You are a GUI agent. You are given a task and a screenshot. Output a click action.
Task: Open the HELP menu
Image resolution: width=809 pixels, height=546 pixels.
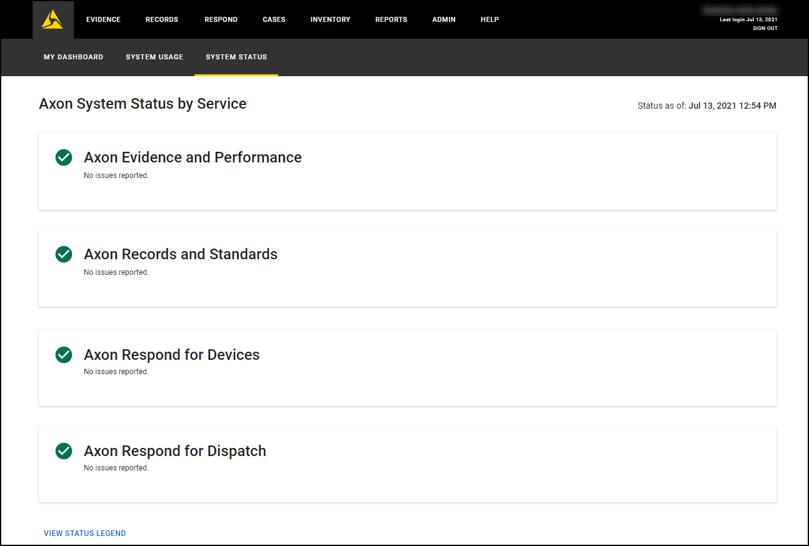(490, 19)
